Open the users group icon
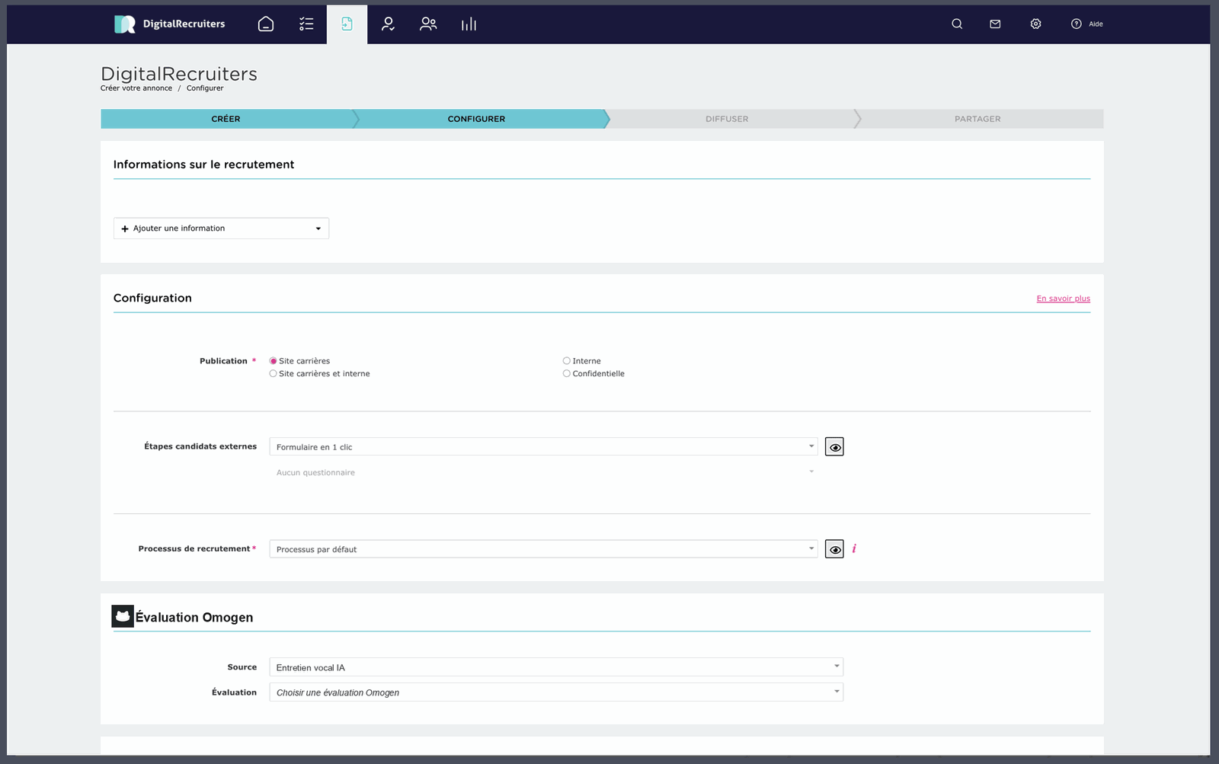Viewport: 1219px width, 764px height. [x=428, y=24]
